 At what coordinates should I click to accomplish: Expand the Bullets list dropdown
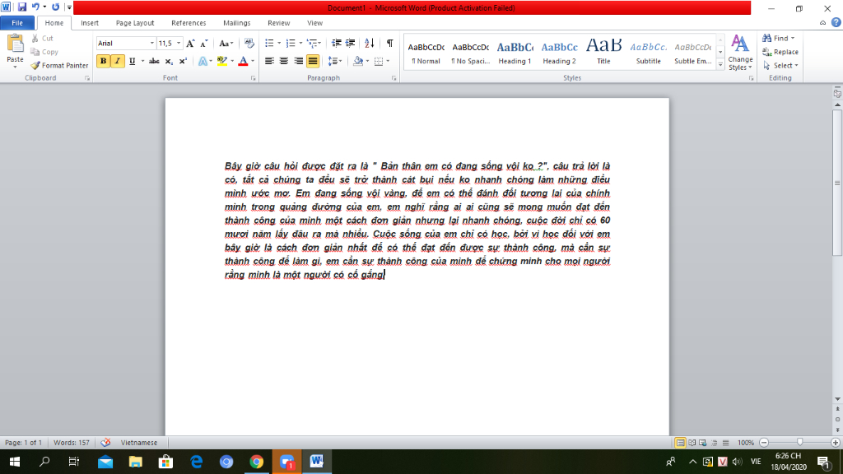pyautogui.click(x=279, y=43)
